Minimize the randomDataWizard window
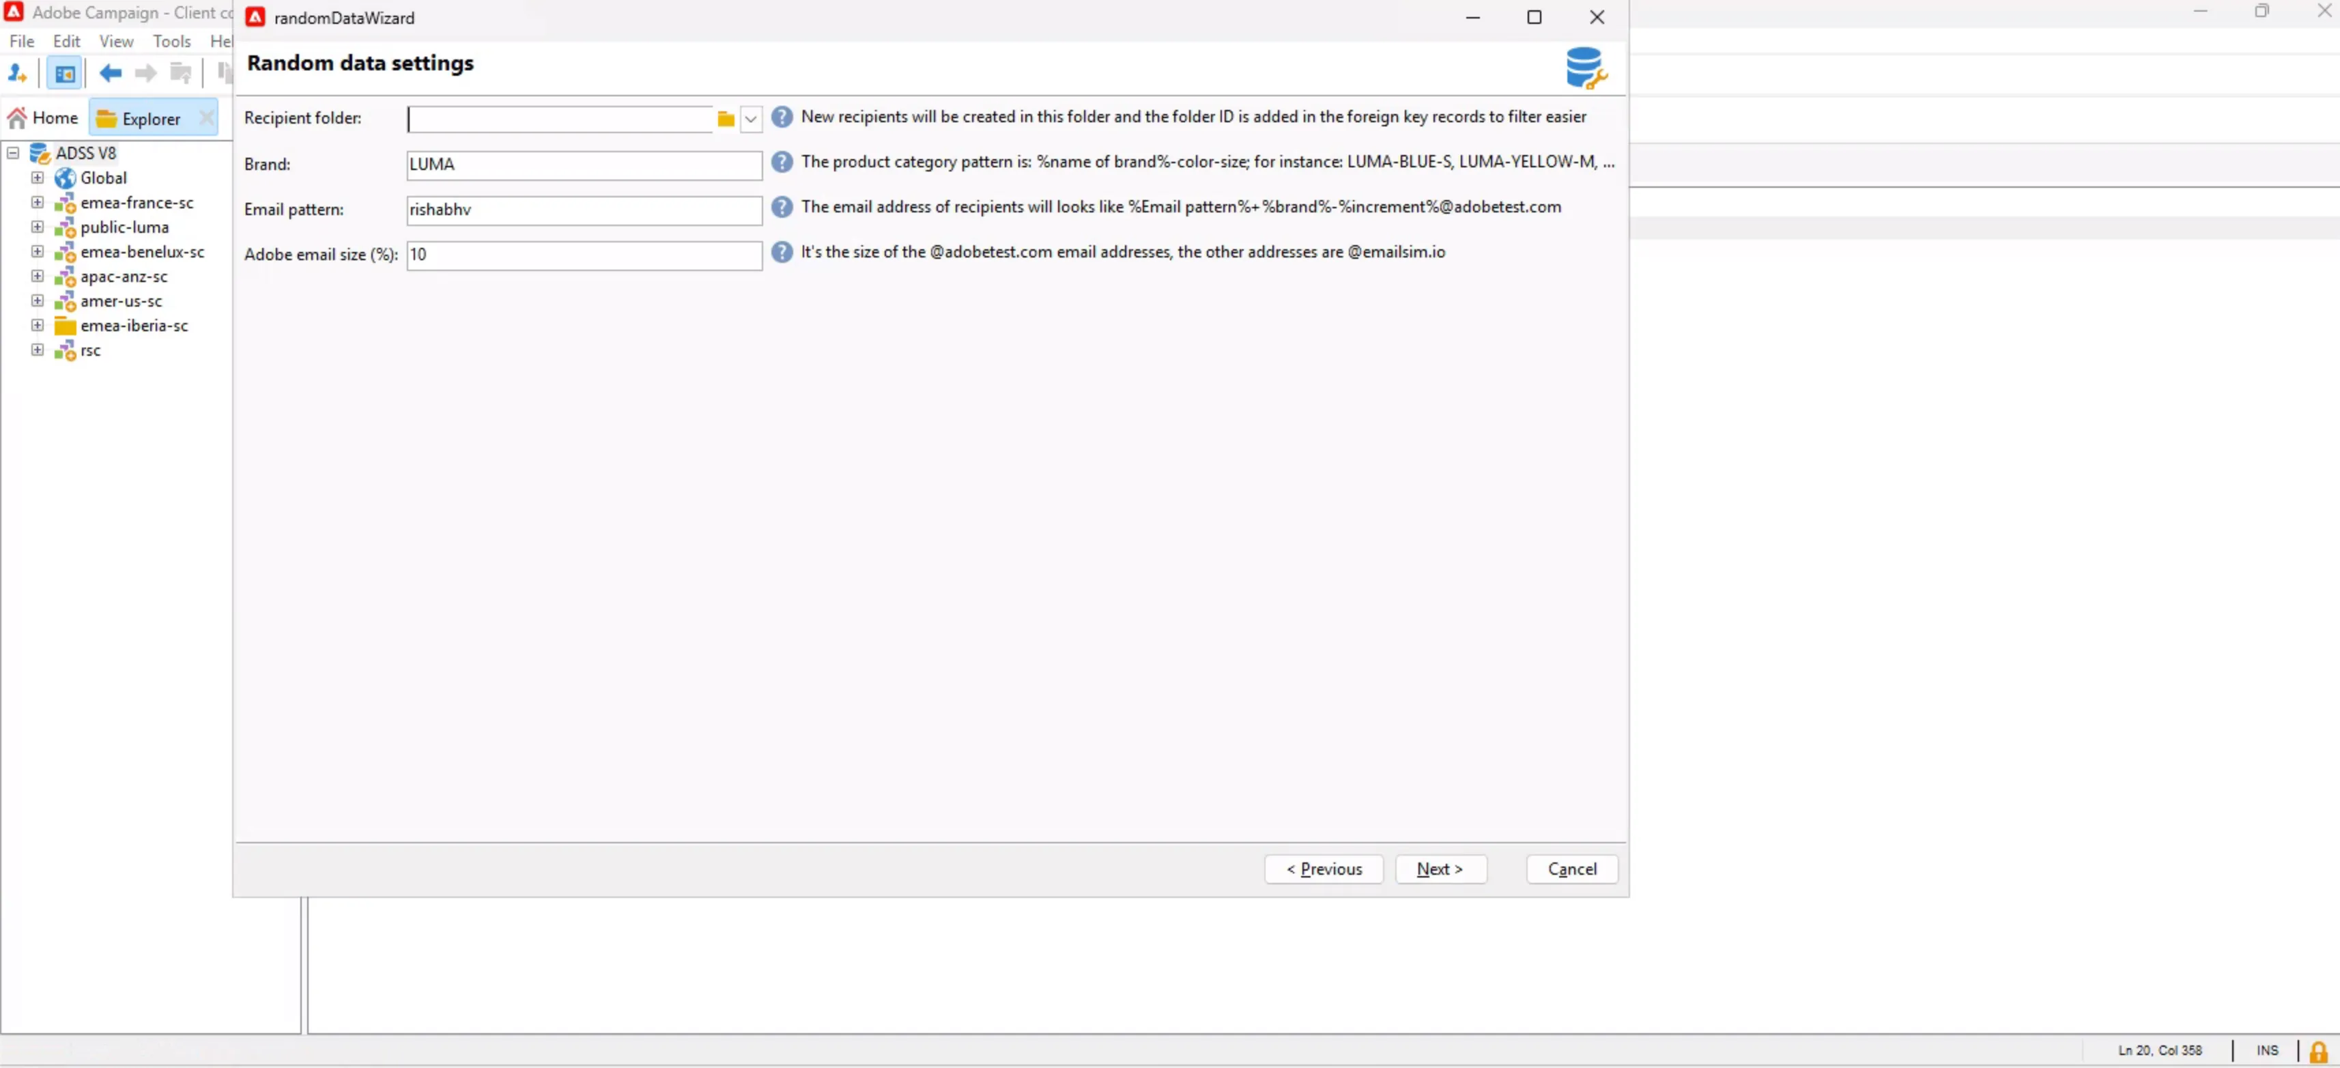 click(x=1472, y=17)
